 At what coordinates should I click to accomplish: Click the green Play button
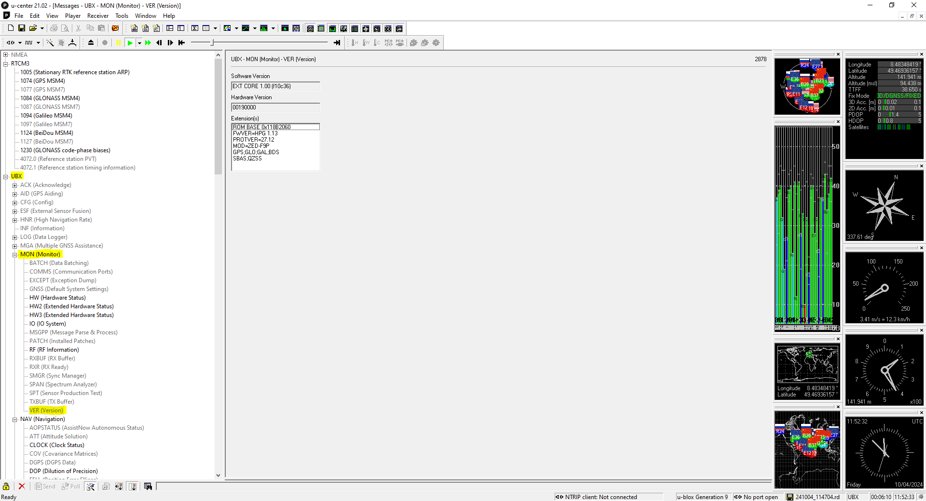(130, 43)
